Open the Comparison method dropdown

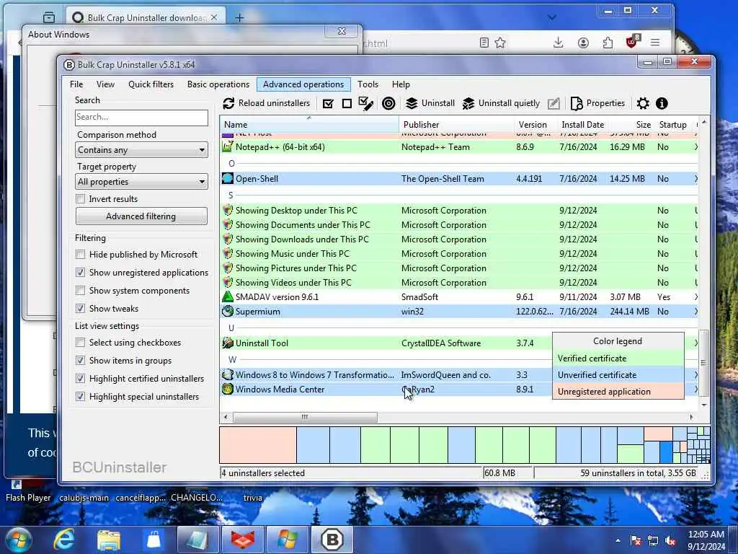click(x=141, y=150)
